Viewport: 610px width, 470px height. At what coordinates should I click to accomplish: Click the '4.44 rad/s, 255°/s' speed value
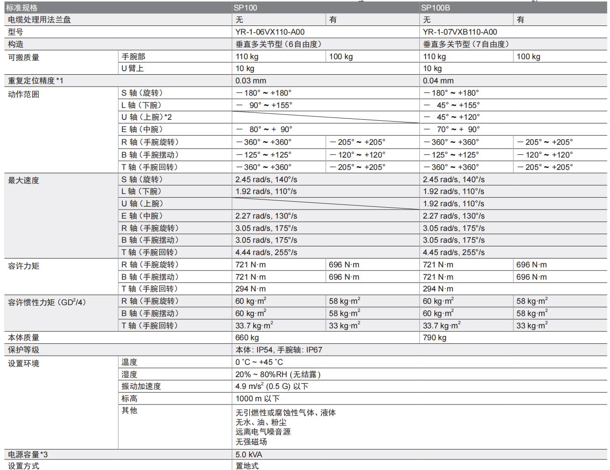click(266, 252)
